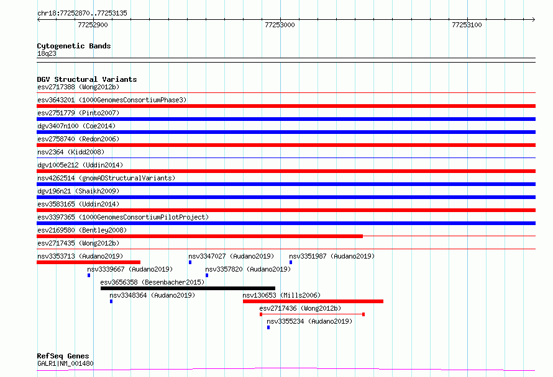Click the 77253000 ruler coordinate
Image resolution: width=553 pixels, height=377 pixels.
(x=280, y=25)
